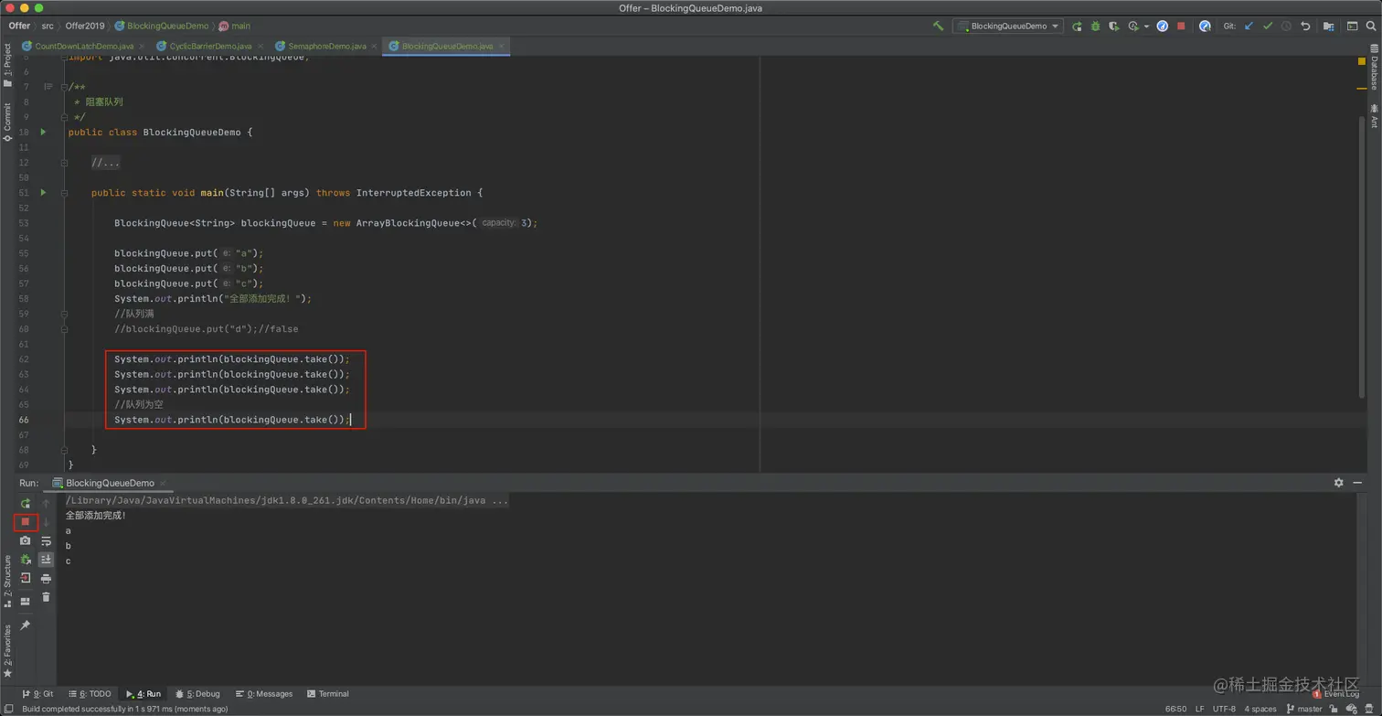This screenshot has height=716, width=1382.
Task: Update project with the Git blue arrow
Action: pos(1249,26)
